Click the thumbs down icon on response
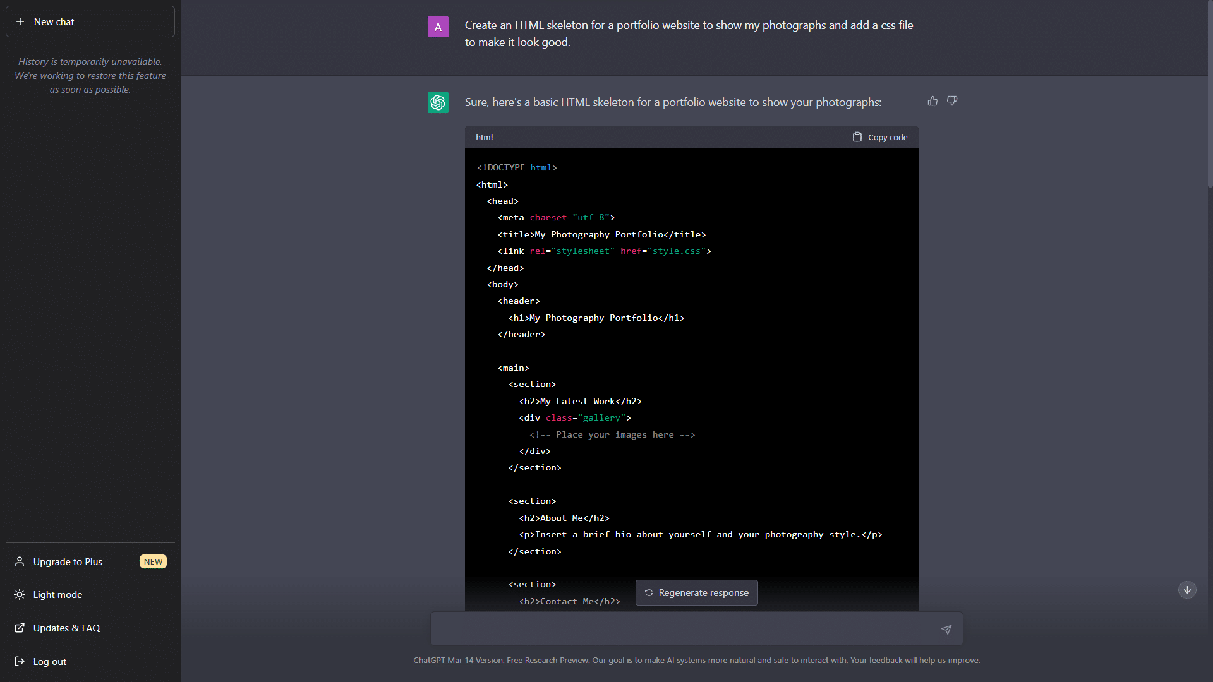Screen dimensions: 1213x682 click(952, 100)
